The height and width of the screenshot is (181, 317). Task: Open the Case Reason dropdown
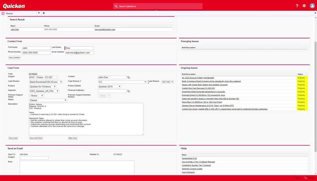(x=46, y=82)
